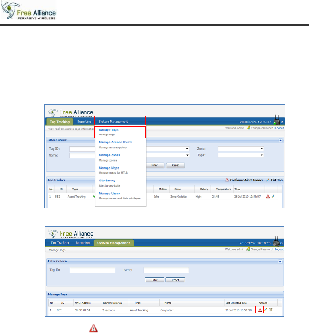Select System Management tab in lower screenshot

pyautogui.click(x=114, y=243)
